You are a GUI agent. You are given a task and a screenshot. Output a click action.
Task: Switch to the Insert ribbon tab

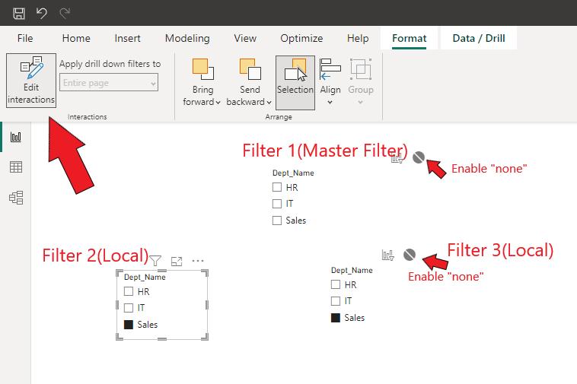127,38
